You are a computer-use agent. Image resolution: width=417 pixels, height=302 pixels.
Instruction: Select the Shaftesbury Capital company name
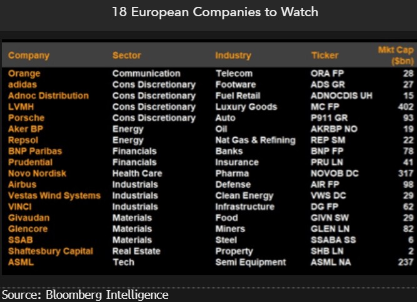click(50, 251)
